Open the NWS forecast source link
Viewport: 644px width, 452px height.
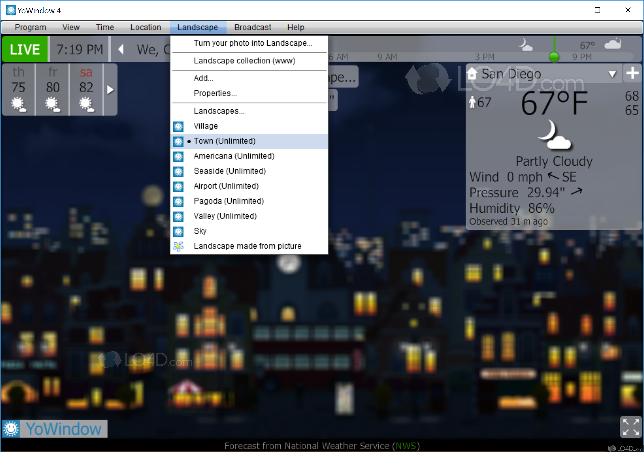406,445
